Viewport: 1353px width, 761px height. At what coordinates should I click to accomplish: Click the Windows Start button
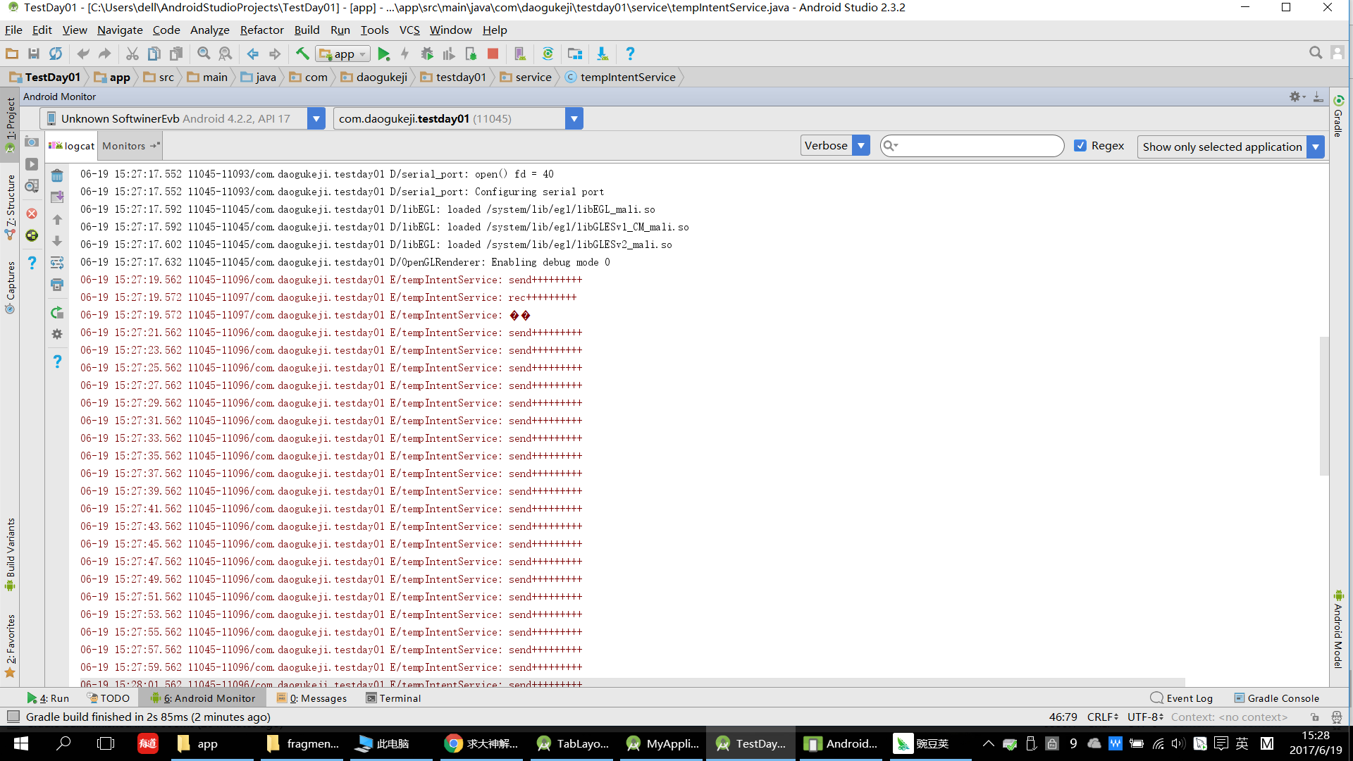coord(21,743)
